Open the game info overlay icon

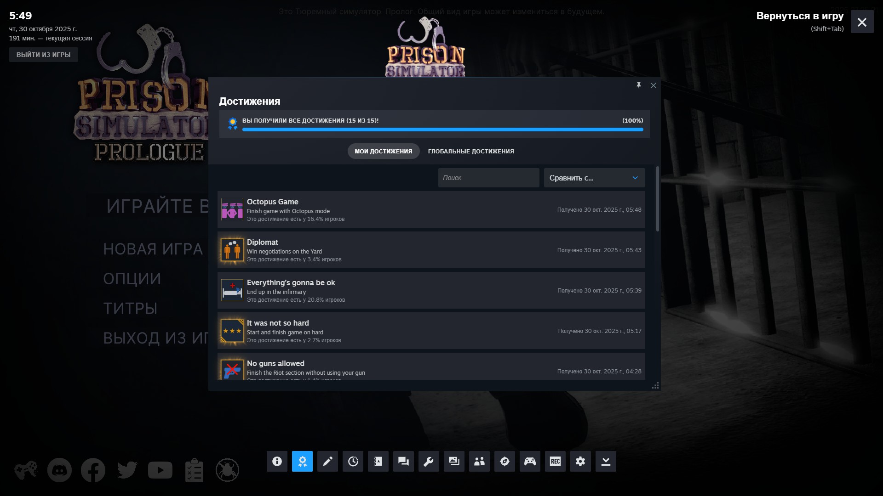tap(277, 461)
